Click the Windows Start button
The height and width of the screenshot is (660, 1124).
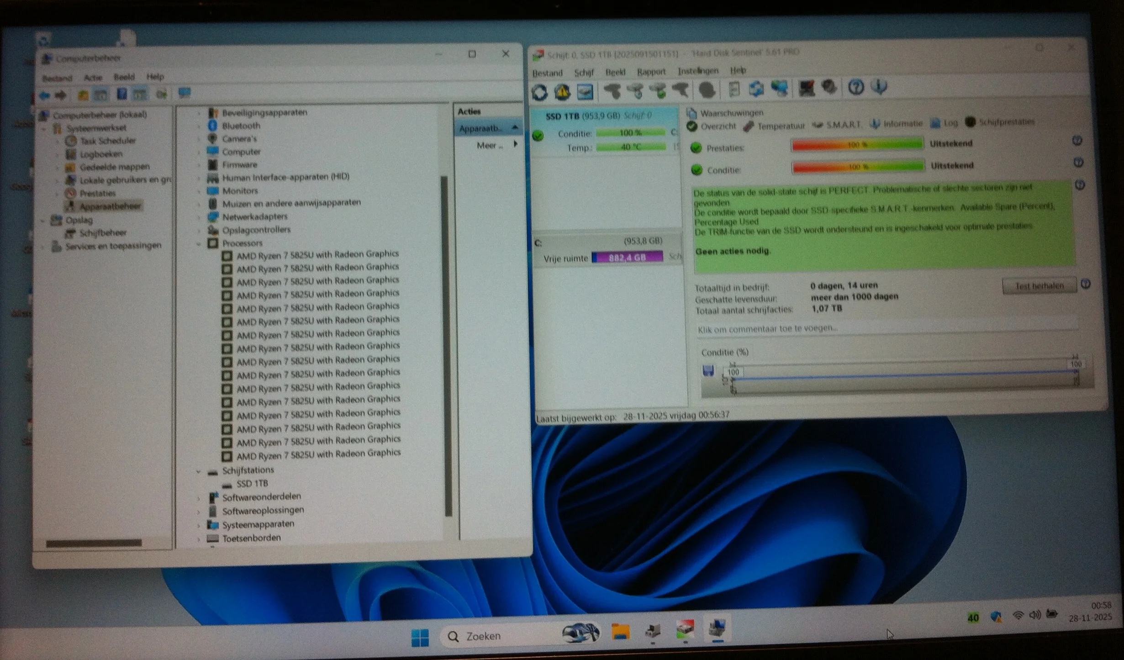420,637
